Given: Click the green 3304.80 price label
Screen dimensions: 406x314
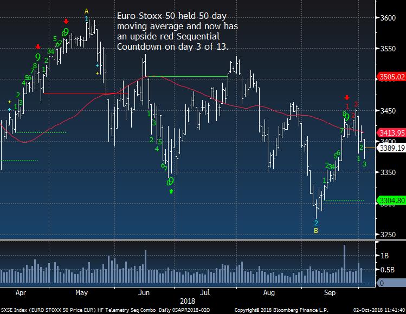Looking at the screenshot, I should pos(391,201).
